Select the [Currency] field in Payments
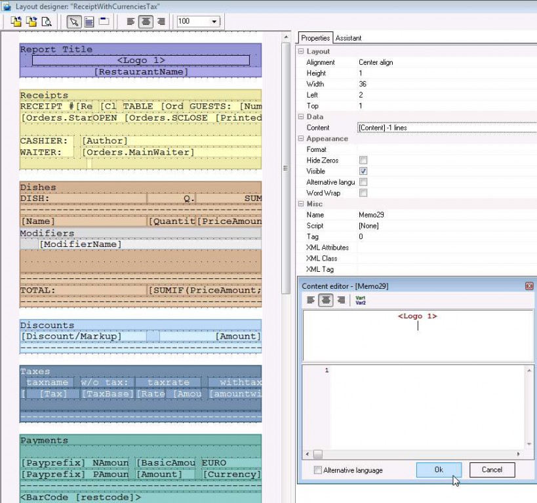Image resolution: width=537 pixels, height=503 pixels. pos(232,474)
